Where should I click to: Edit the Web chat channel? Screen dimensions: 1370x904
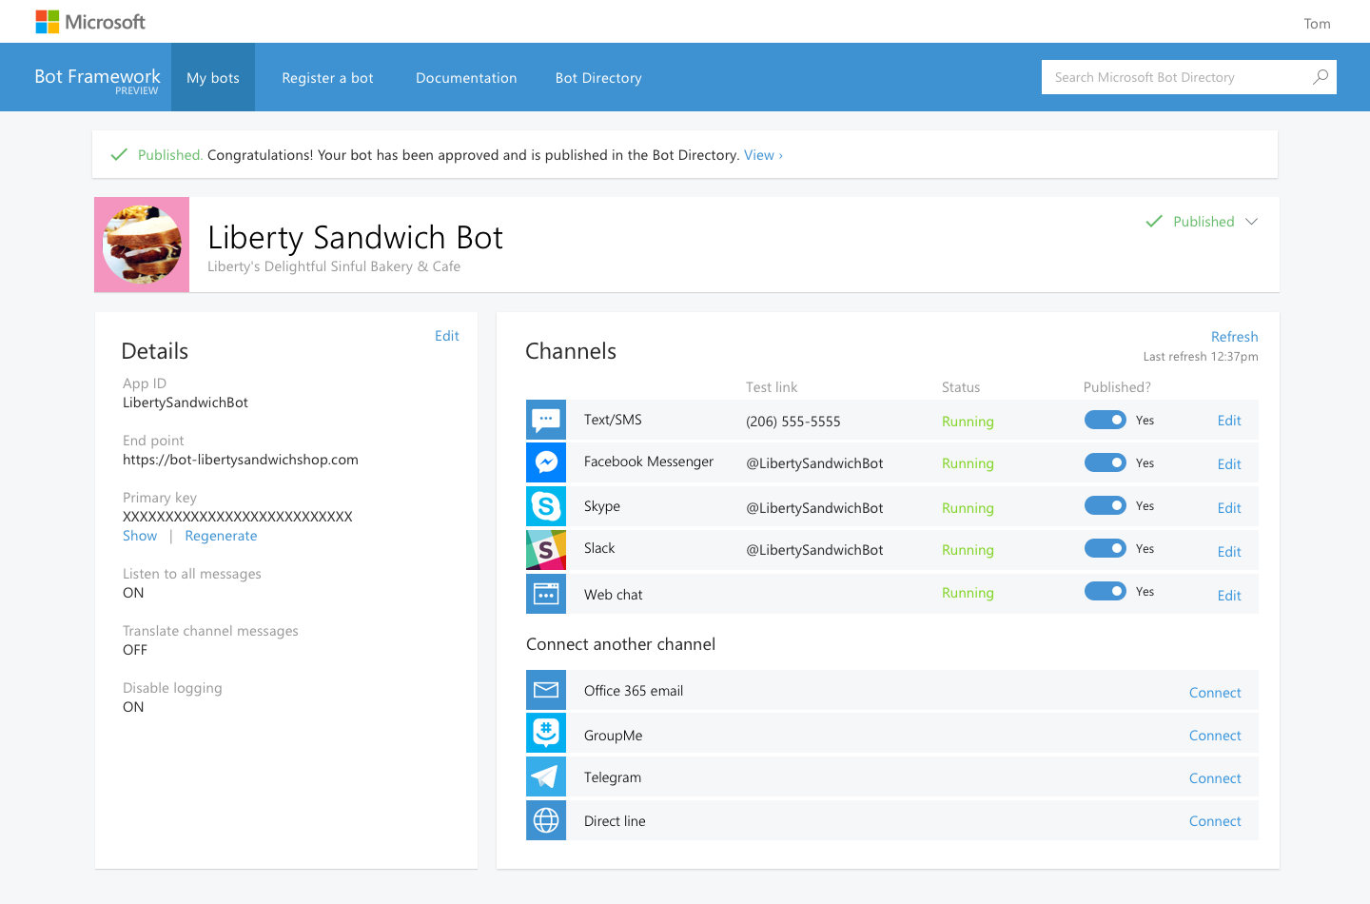pos(1229,596)
